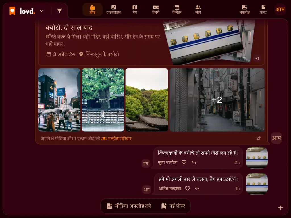Image resolution: width=291 pixels, height=218 pixels.
Task: Open the आम profile avatar in top bar
Action: tap(280, 9)
